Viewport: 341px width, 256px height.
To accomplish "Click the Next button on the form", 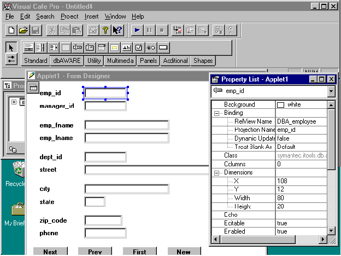I will pos(50,252).
